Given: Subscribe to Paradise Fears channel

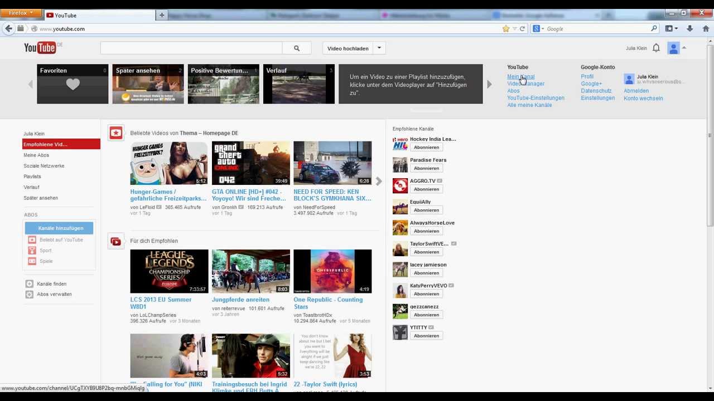Looking at the screenshot, I should click(x=427, y=168).
